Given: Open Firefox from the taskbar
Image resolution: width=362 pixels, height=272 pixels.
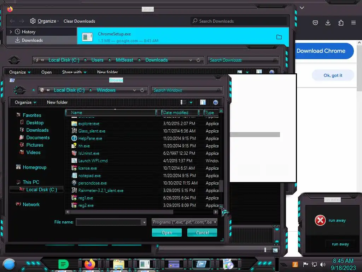Looking at the screenshot, I should pyautogui.click(x=89, y=264).
